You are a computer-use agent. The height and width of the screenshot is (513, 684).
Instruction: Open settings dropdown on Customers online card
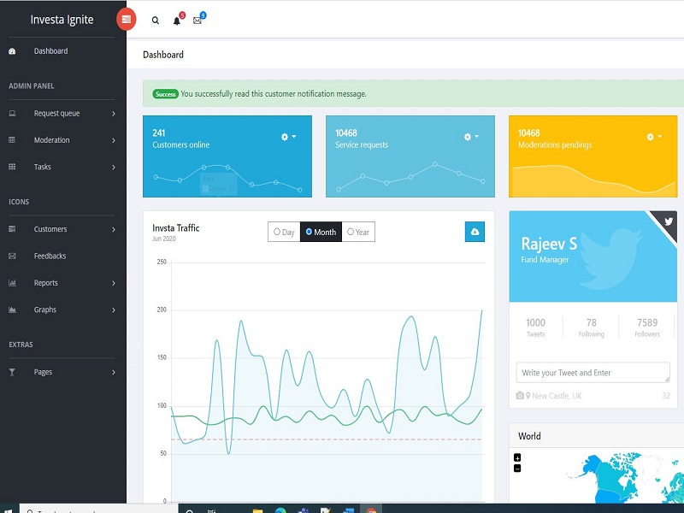[288, 137]
